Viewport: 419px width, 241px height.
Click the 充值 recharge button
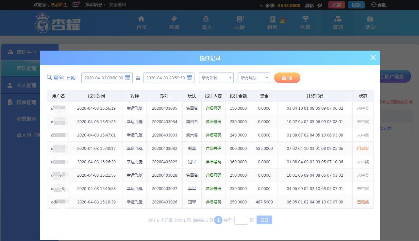point(336,5)
